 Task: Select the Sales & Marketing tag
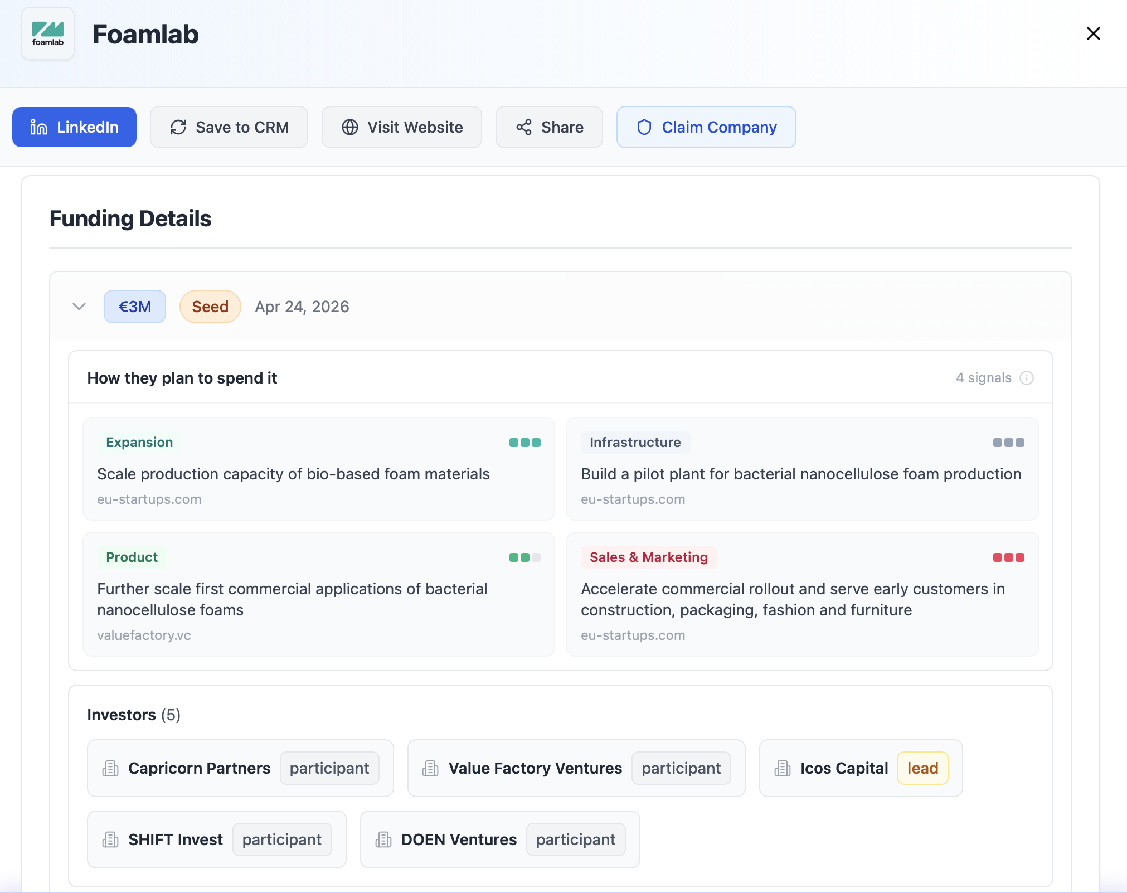point(649,557)
